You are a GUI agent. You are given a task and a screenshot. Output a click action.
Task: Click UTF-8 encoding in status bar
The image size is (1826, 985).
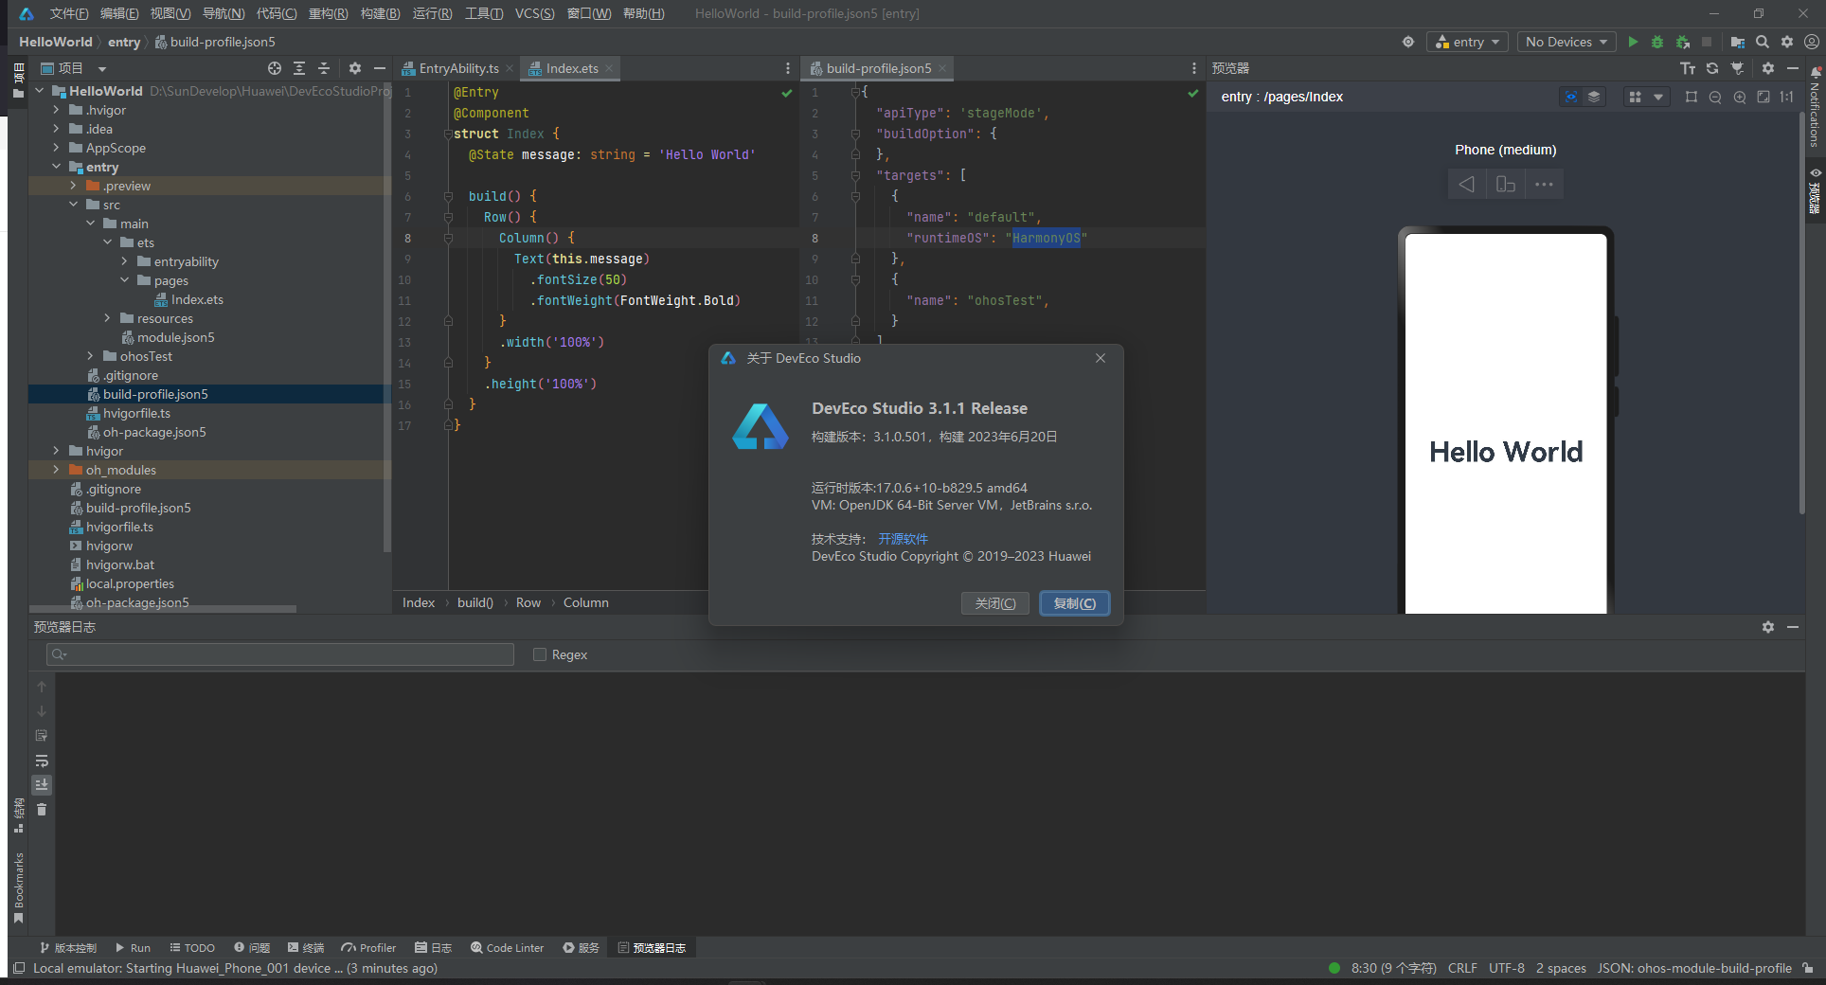(1506, 968)
